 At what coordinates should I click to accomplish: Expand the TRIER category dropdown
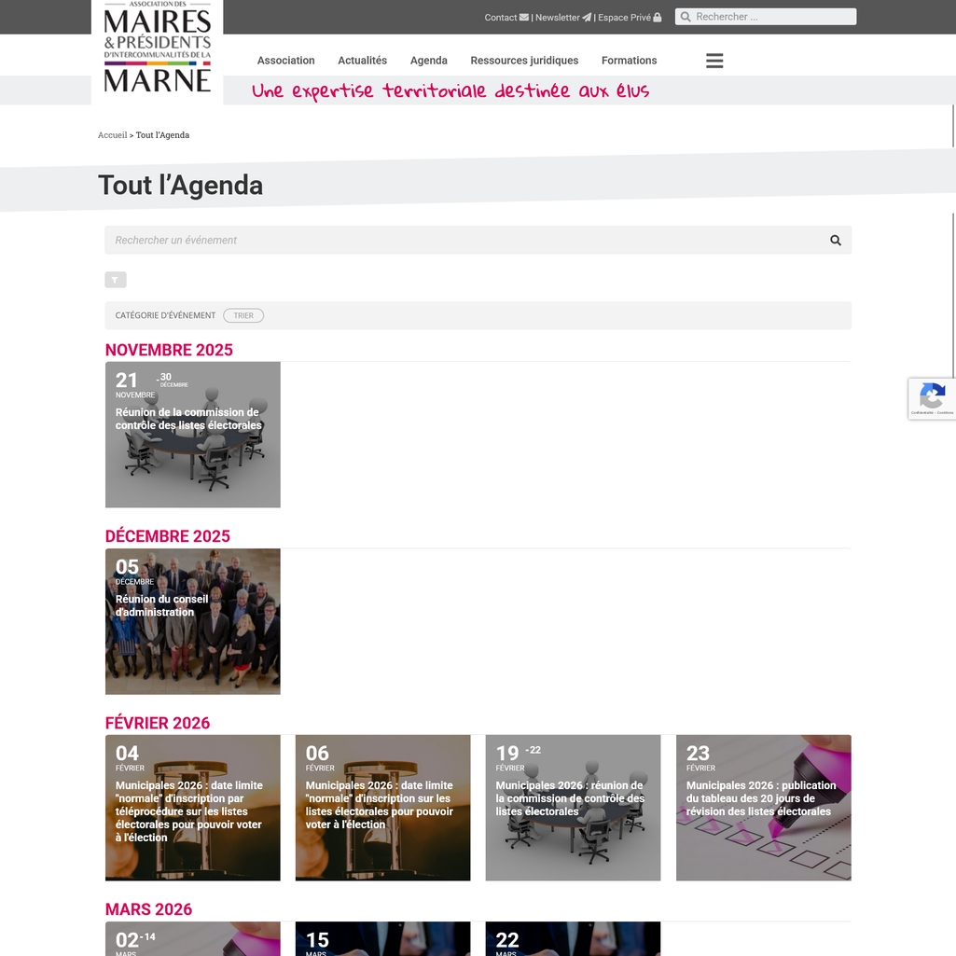coord(243,315)
